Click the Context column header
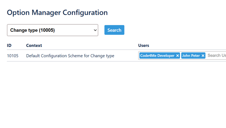The width and height of the screenshot is (226, 128). click(34, 45)
